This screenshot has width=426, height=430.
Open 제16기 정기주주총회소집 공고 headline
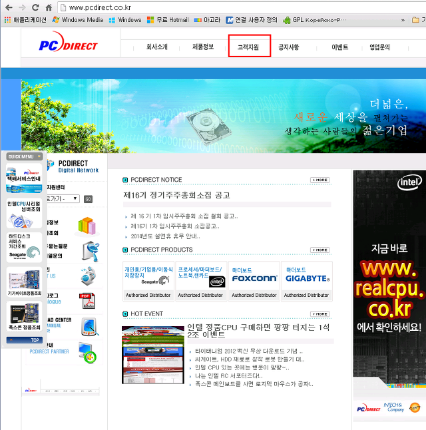[x=176, y=195]
